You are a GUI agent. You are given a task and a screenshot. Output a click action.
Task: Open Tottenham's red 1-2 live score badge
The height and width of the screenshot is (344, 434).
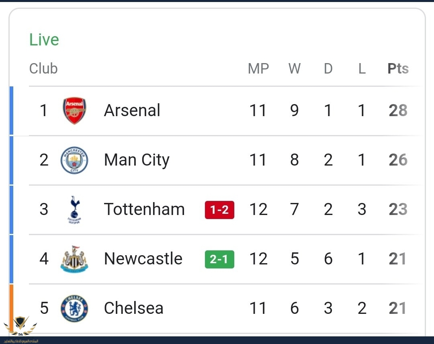(x=219, y=210)
